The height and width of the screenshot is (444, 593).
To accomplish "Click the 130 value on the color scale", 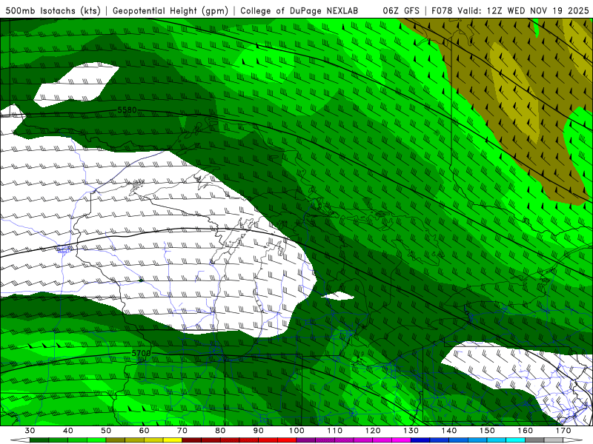I will click(x=411, y=431).
